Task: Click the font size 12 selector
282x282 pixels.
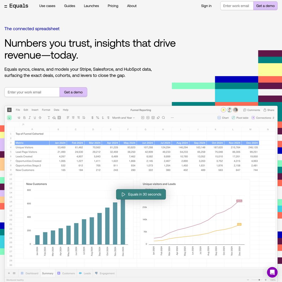Action: [x=19, y=118]
